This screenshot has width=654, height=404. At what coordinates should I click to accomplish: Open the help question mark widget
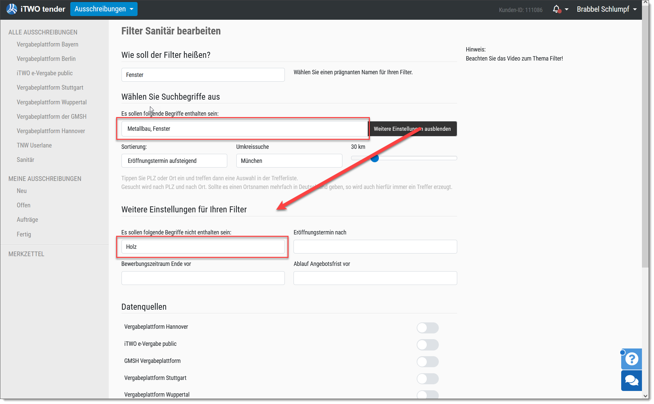click(631, 359)
